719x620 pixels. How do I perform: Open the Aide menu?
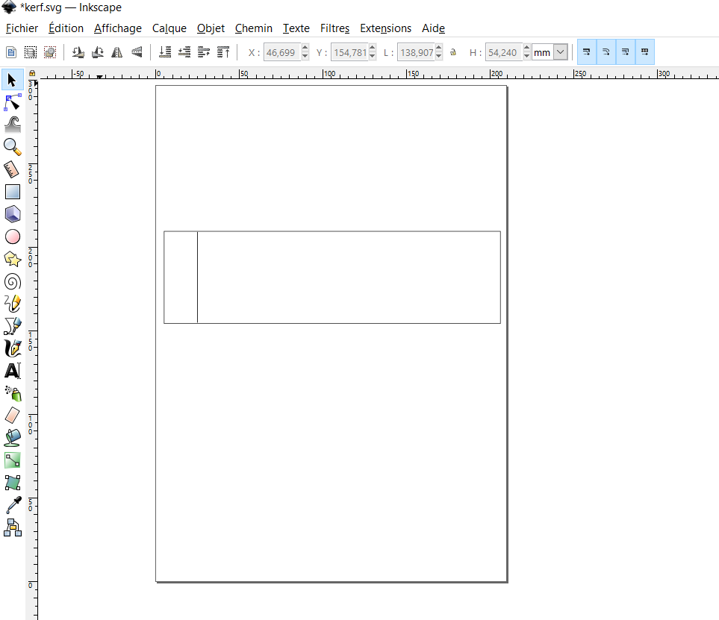coord(433,28)
